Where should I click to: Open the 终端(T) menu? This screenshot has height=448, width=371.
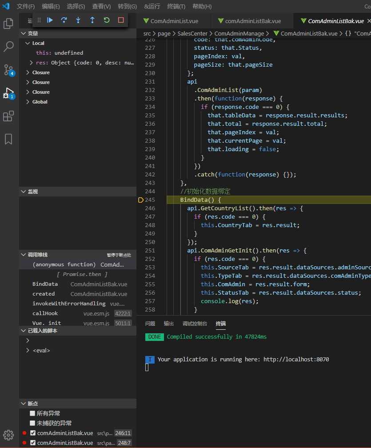coord(176,6)
